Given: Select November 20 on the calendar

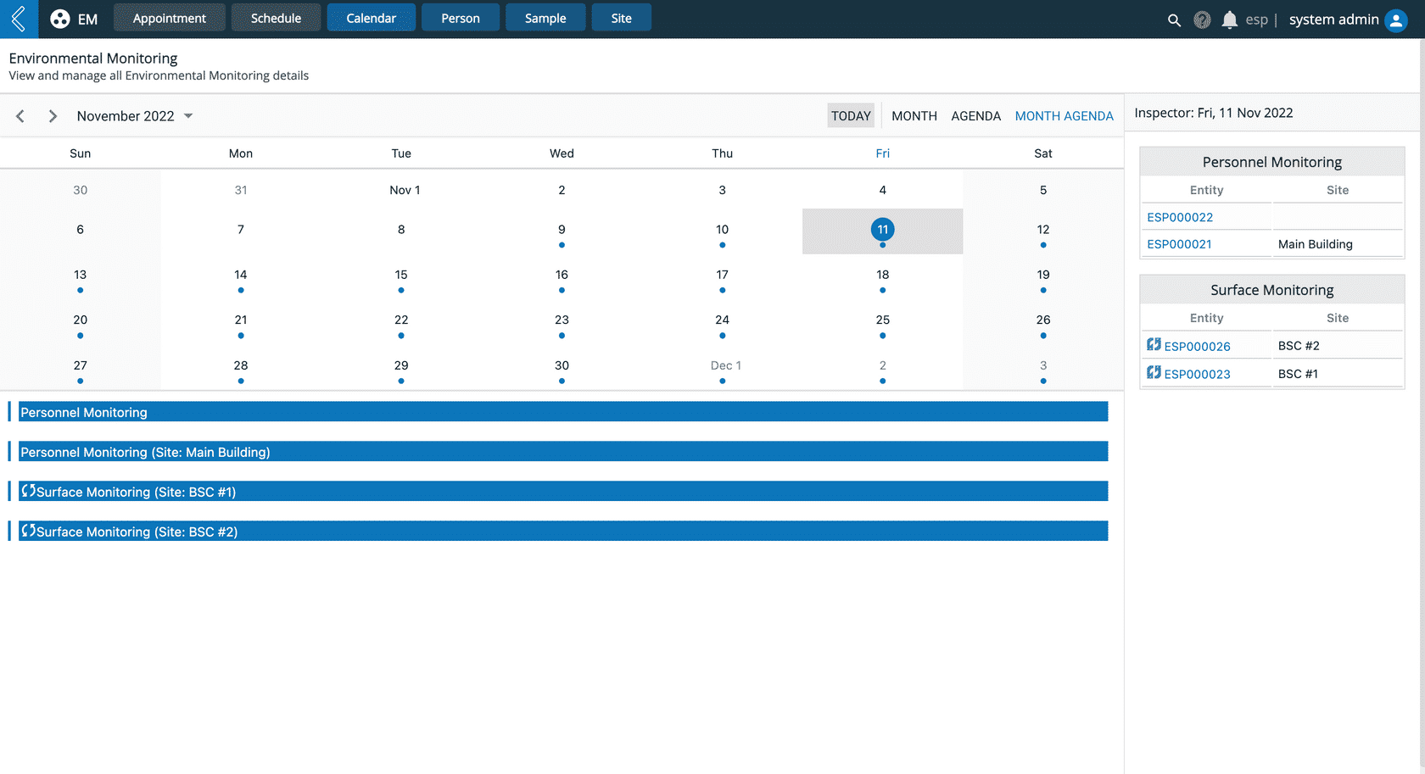Looking at the screenshot, I should point(80,320).
